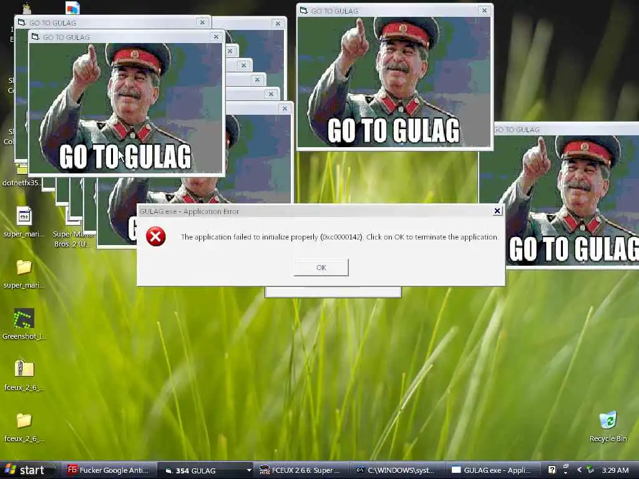
Task: Click the 354 GULAG taskbar group
Action: coord(205,470)
